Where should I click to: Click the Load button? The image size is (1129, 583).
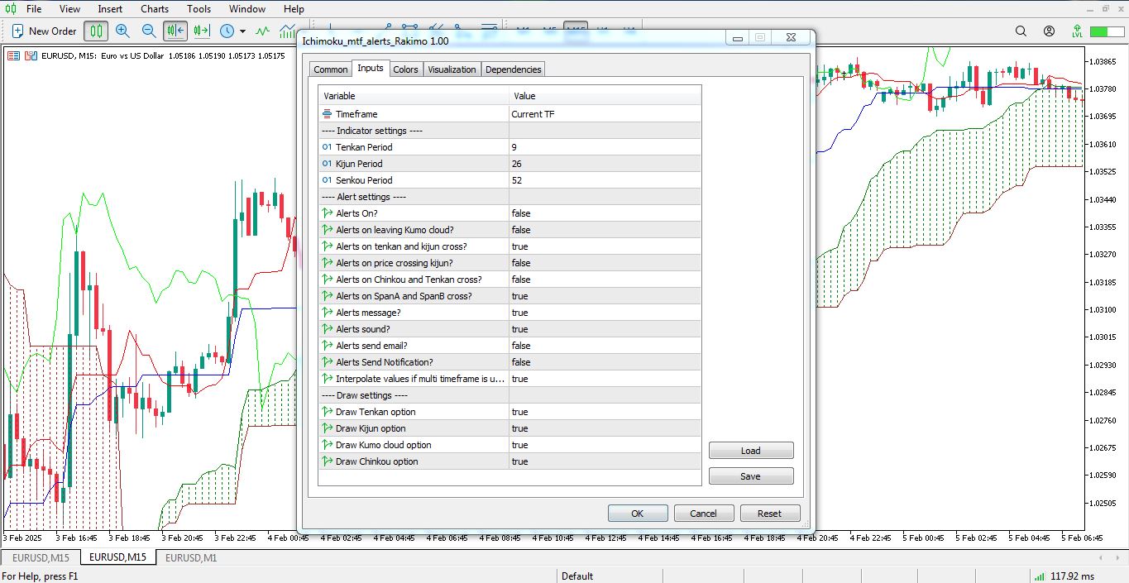point(751,451)
